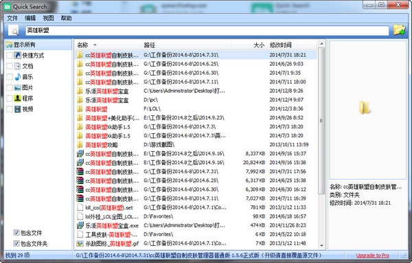Click installer icon of the 20,824 KB file

pyautogui.click(x=80, y=163)
